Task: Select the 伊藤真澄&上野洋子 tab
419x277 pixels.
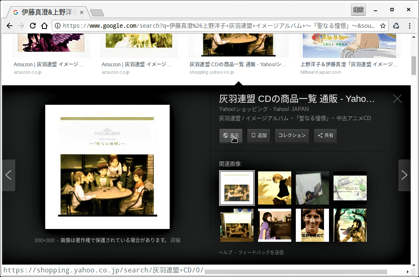Action: [48, 12]
